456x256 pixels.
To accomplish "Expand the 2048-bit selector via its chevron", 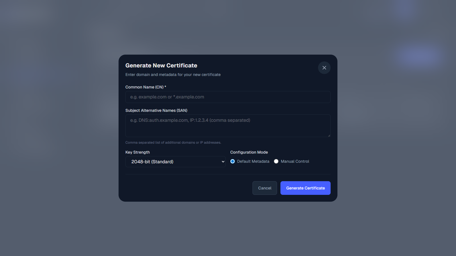I will tap(223, 162).
